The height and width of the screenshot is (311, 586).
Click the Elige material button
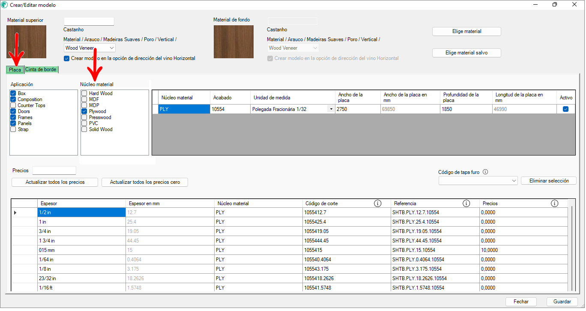click(x=466, y=31)
